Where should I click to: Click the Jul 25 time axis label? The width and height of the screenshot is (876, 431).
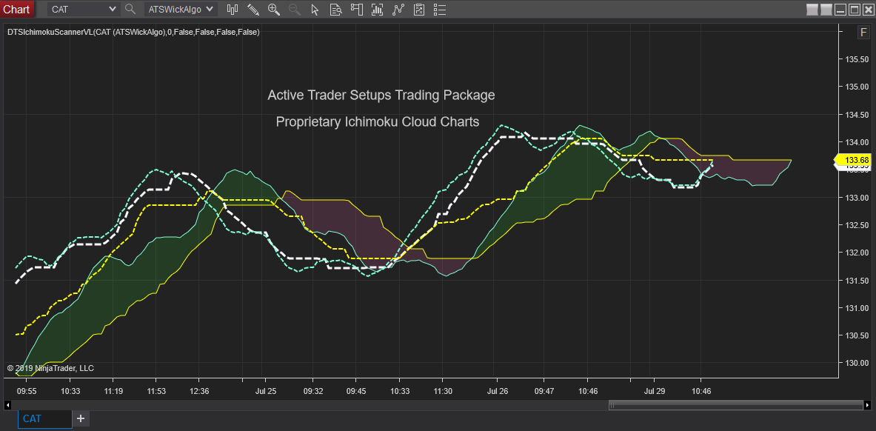[x=266, y=391]
